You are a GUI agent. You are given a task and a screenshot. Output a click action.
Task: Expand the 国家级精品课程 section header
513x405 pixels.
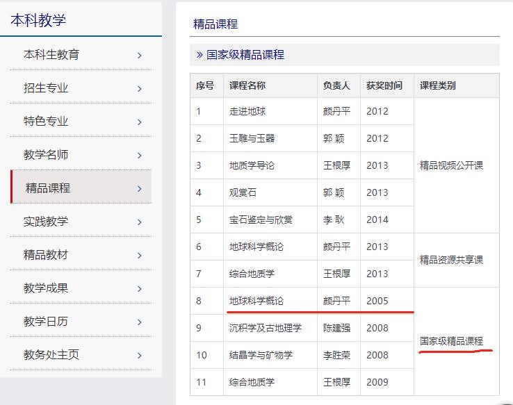tap(245, 55)
